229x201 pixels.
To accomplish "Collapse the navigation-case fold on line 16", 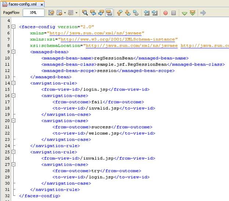I will 14,96.
